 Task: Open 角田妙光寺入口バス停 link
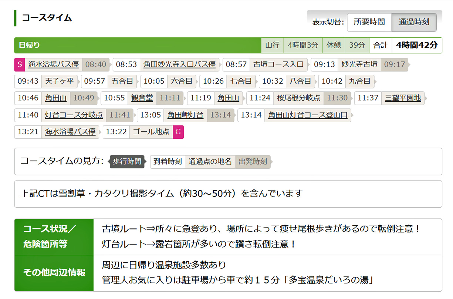179,65
